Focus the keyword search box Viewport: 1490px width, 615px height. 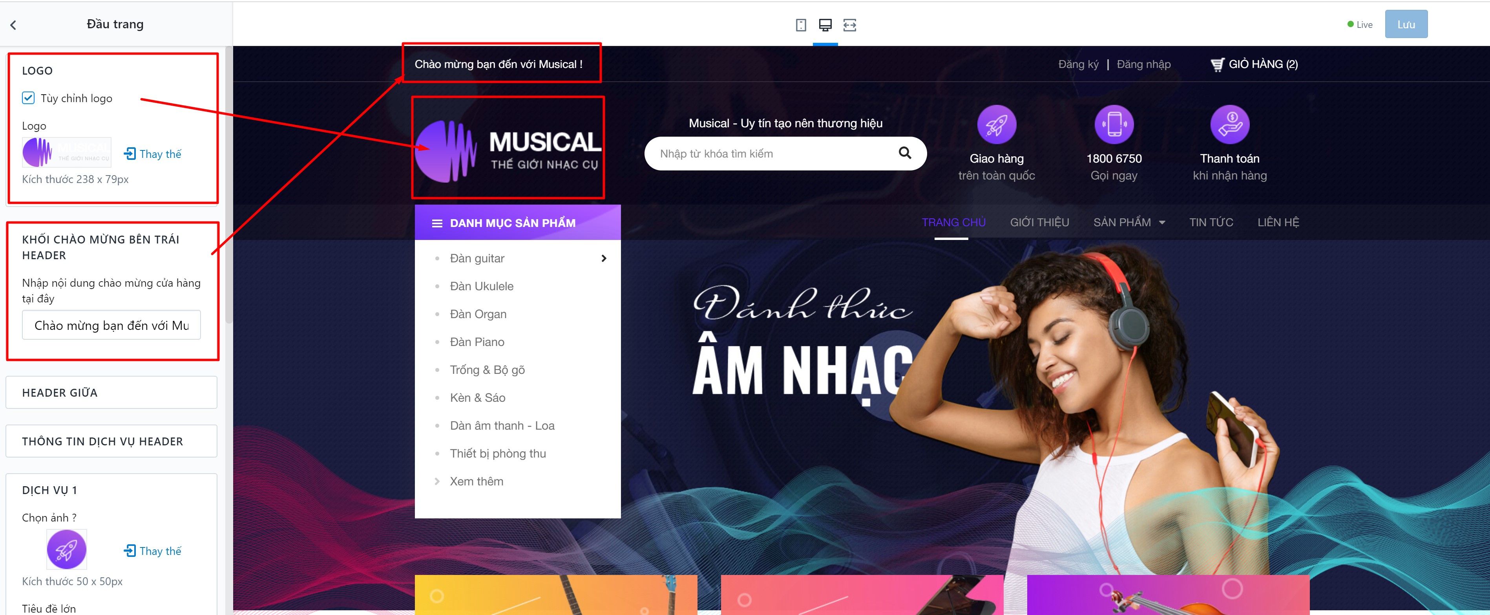(785, 153)
